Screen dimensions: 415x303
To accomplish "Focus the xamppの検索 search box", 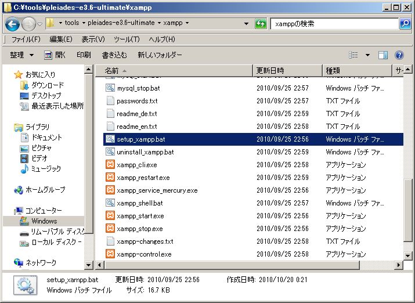I will 334,24.
